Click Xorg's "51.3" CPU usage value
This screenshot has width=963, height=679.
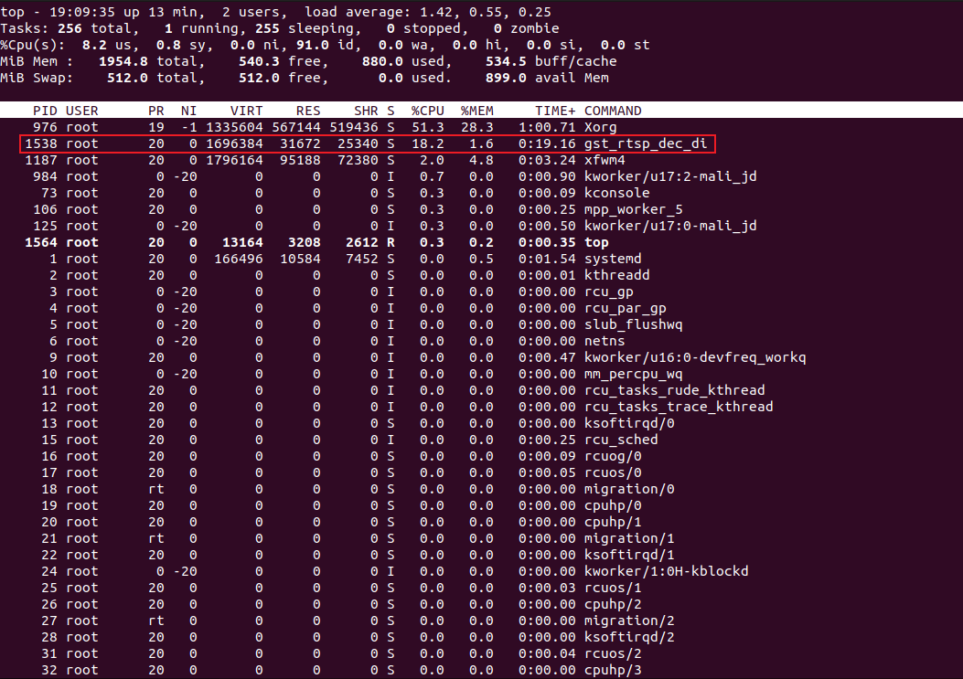coord(427,127)
